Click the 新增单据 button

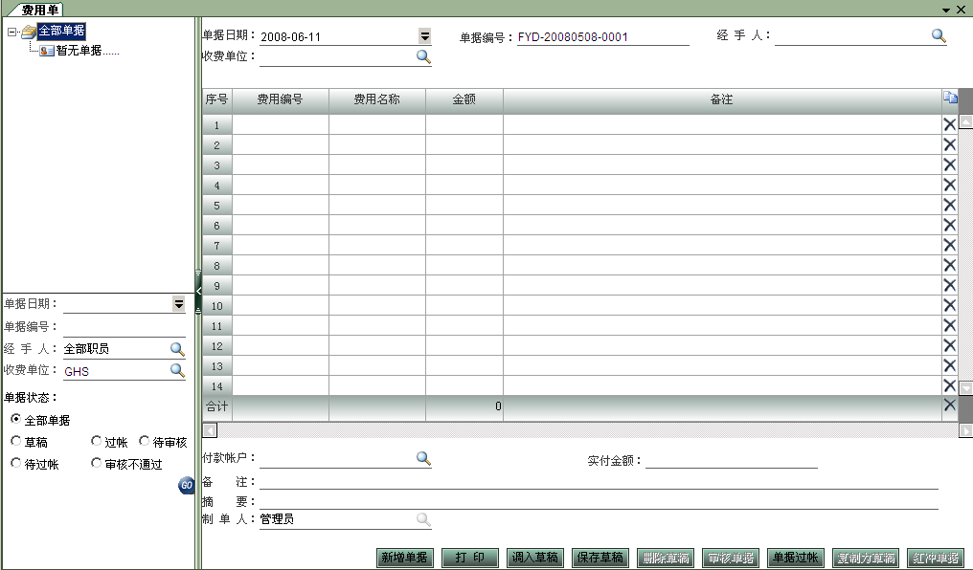[x=404, y=557]
